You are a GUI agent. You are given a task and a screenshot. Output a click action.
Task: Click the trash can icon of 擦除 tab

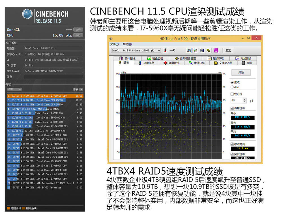tap(243, 63)
